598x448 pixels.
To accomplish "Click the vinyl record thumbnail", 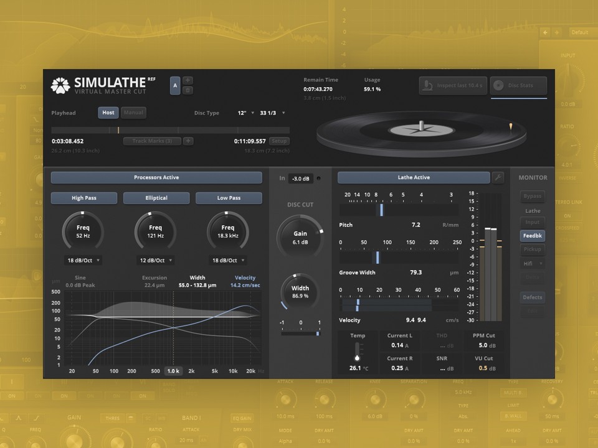I will [422, 134].
